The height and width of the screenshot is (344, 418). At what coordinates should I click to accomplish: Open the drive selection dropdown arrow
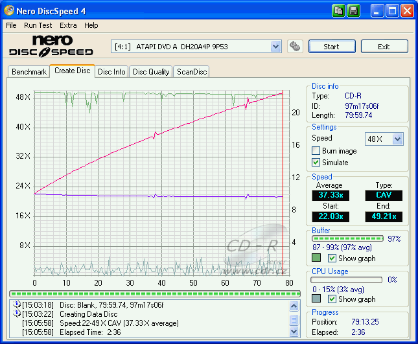(x=275, y=47)
